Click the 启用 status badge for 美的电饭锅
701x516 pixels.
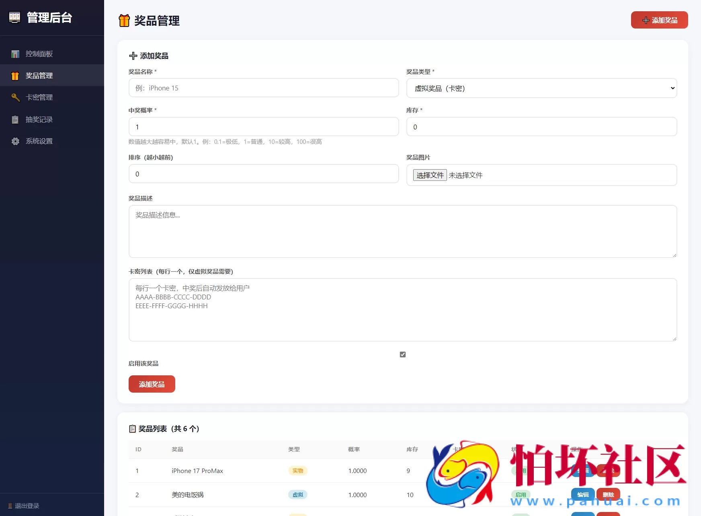coord(521,495)
